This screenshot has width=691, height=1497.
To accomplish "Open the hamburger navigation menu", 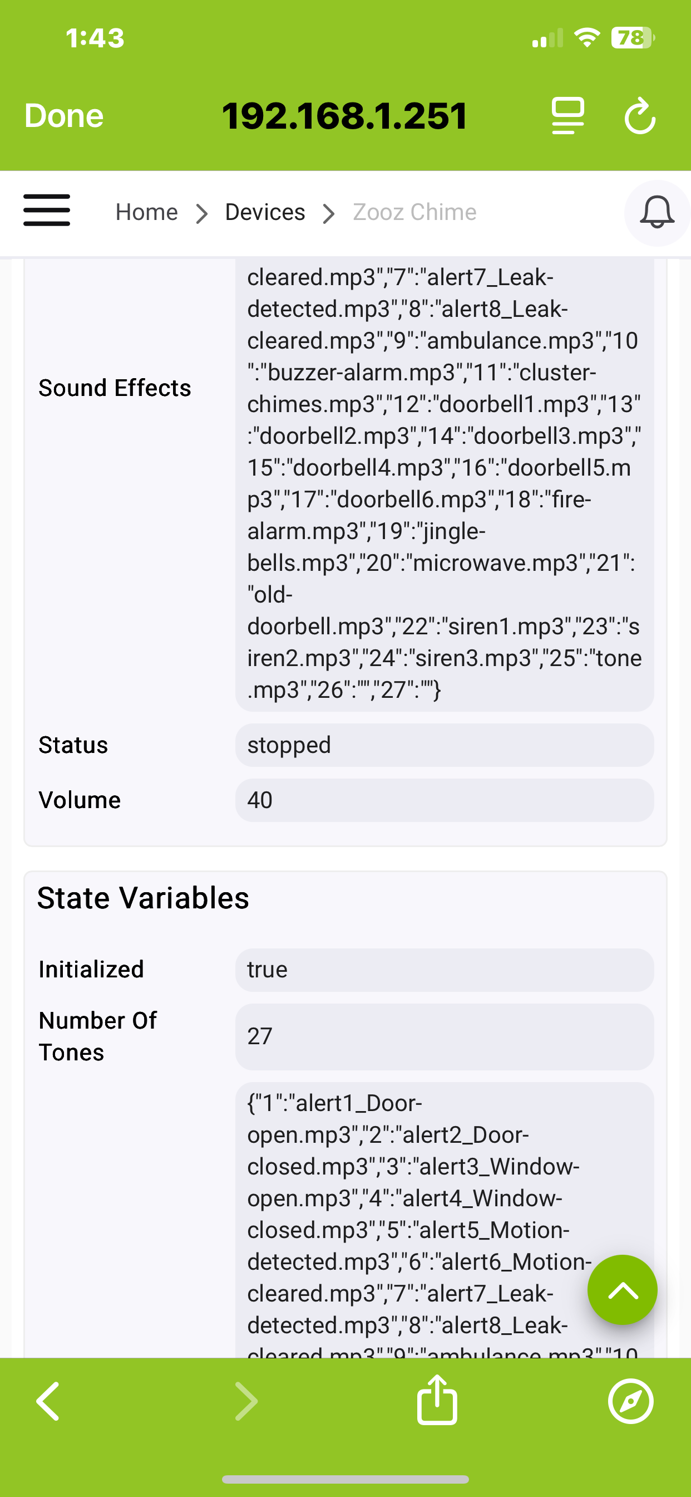I will coord(46,211).
